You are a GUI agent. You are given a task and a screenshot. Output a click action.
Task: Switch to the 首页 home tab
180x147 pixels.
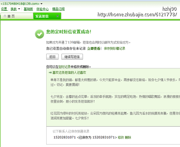[x=17, y=16]
